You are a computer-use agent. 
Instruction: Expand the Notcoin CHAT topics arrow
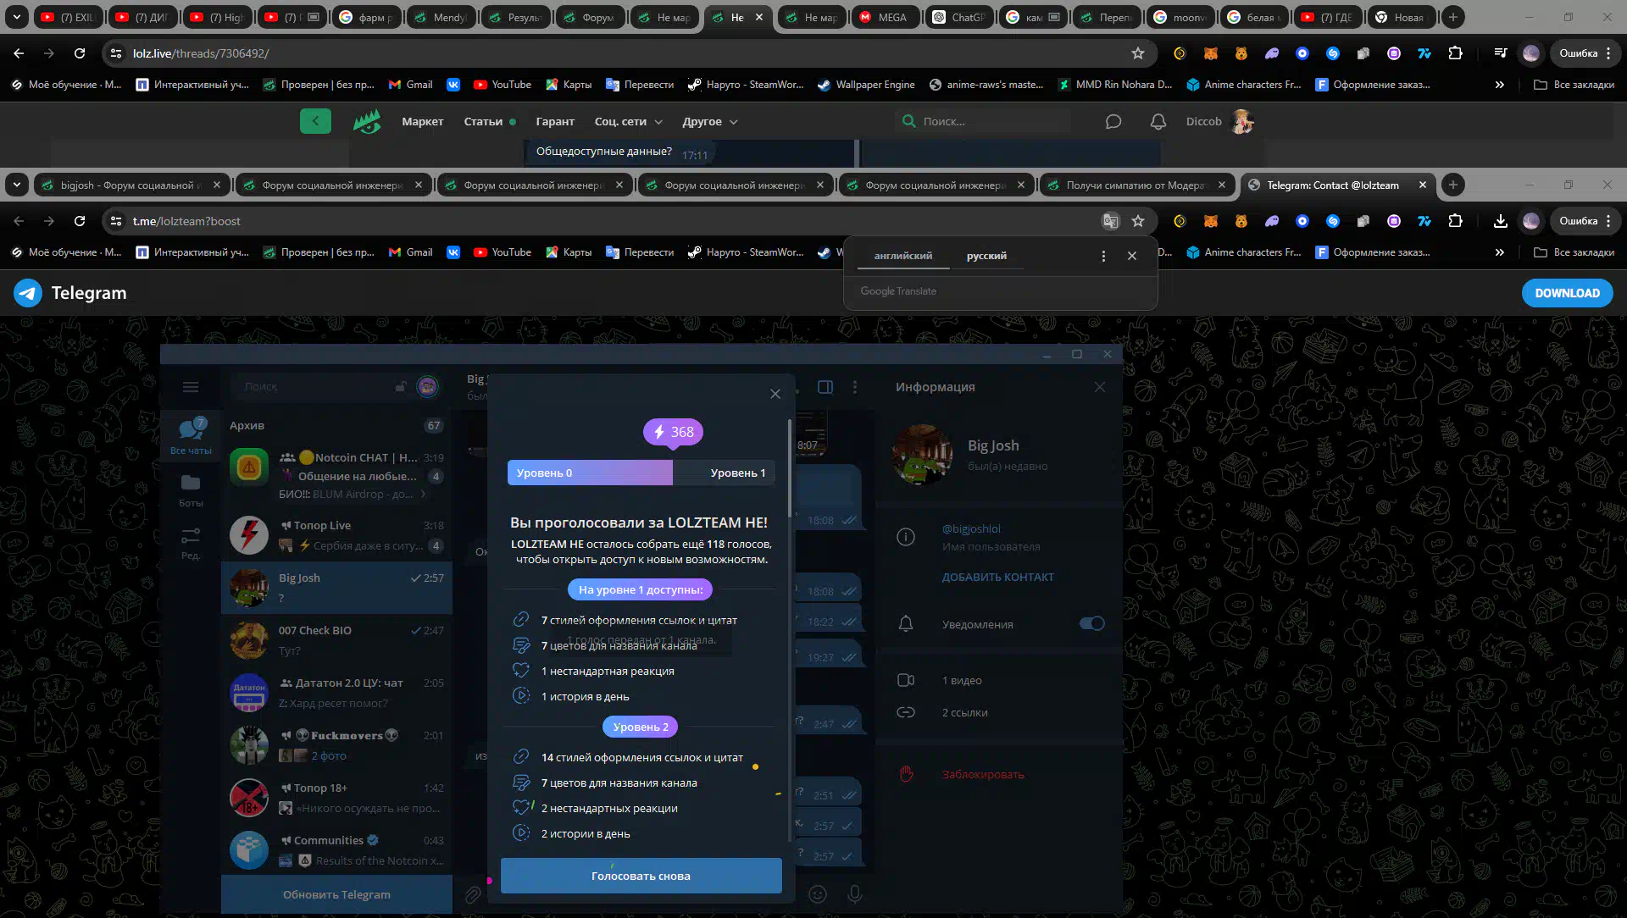pos(424,495)
